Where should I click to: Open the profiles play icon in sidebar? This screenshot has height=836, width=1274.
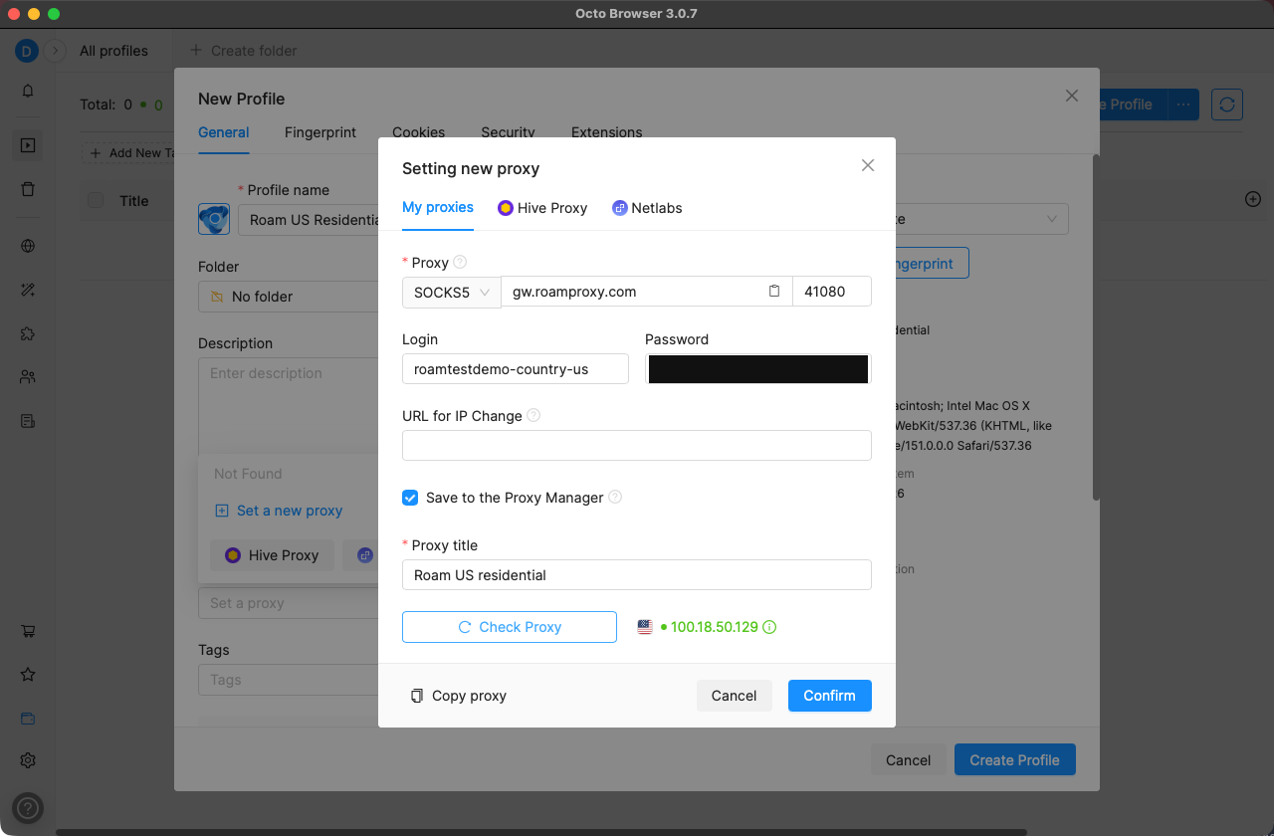point(28,145)
